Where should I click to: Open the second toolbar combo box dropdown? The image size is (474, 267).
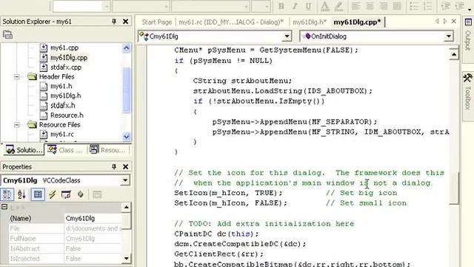coord(166,6)
